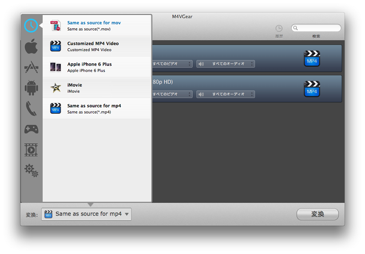Open the common video formats category
Screen dimensions: 365x254
31,150
